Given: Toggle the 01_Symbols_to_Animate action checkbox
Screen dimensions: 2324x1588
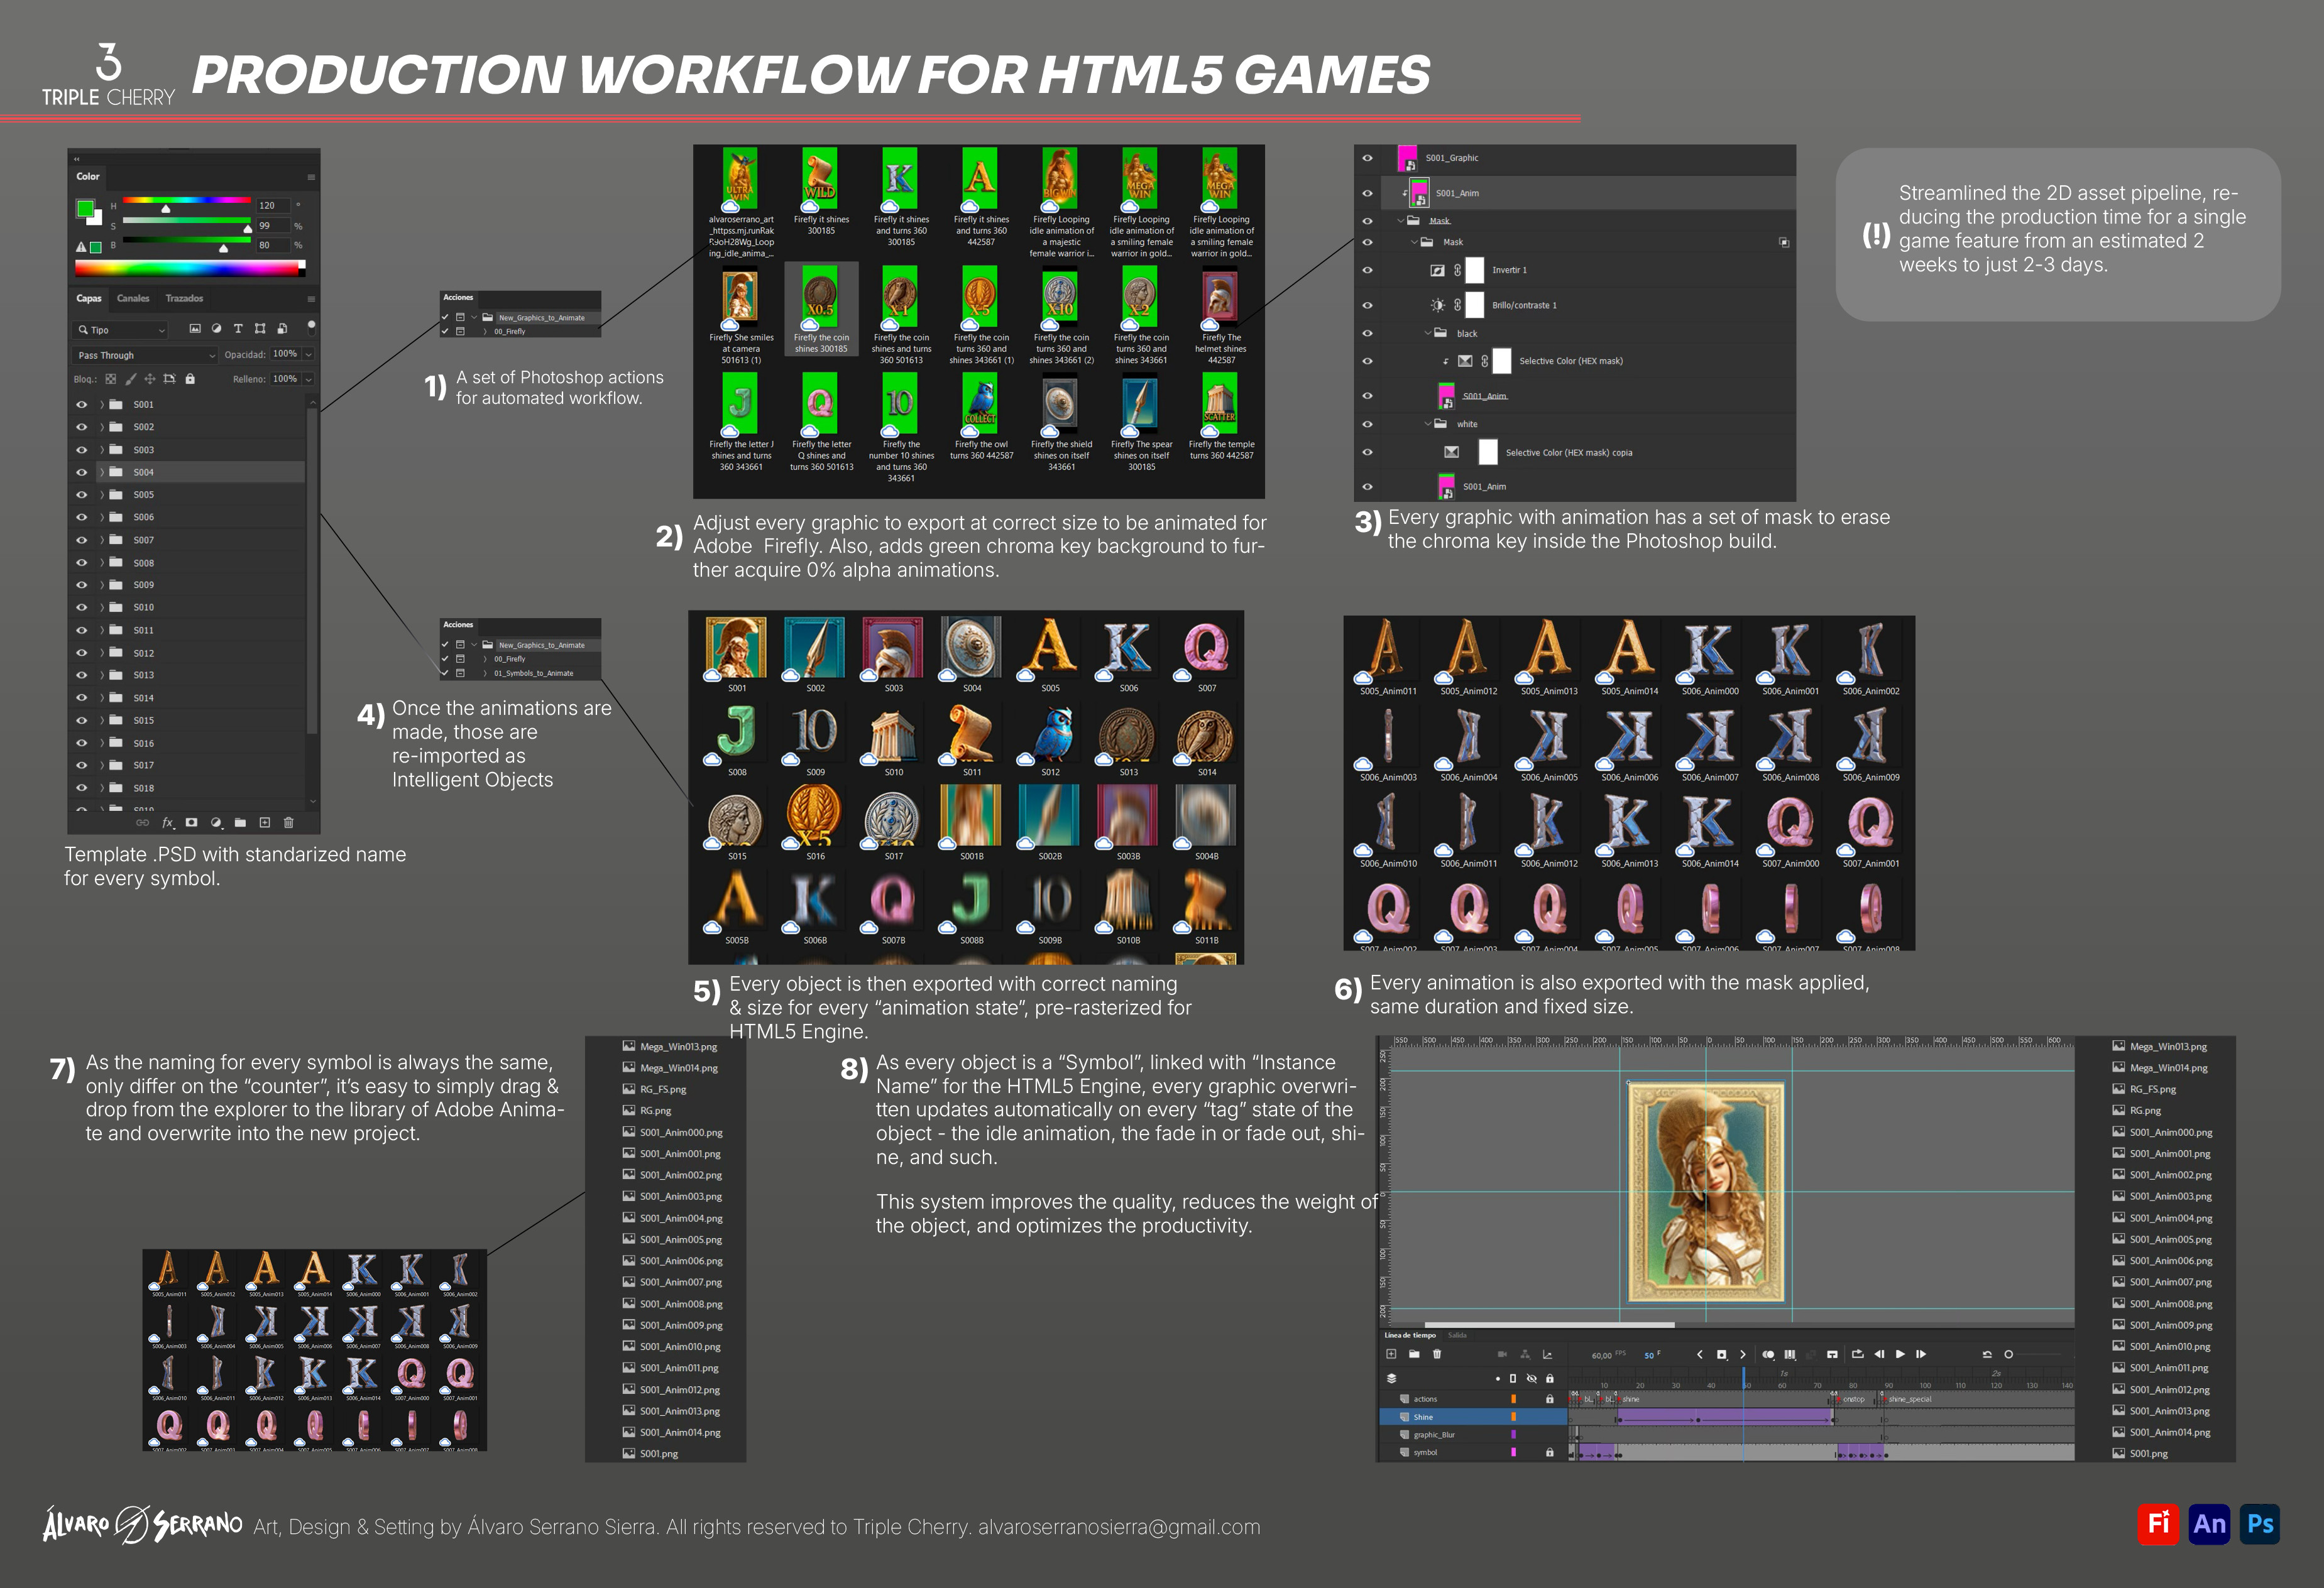Looking at the screenshot, I should click(445, 673).
